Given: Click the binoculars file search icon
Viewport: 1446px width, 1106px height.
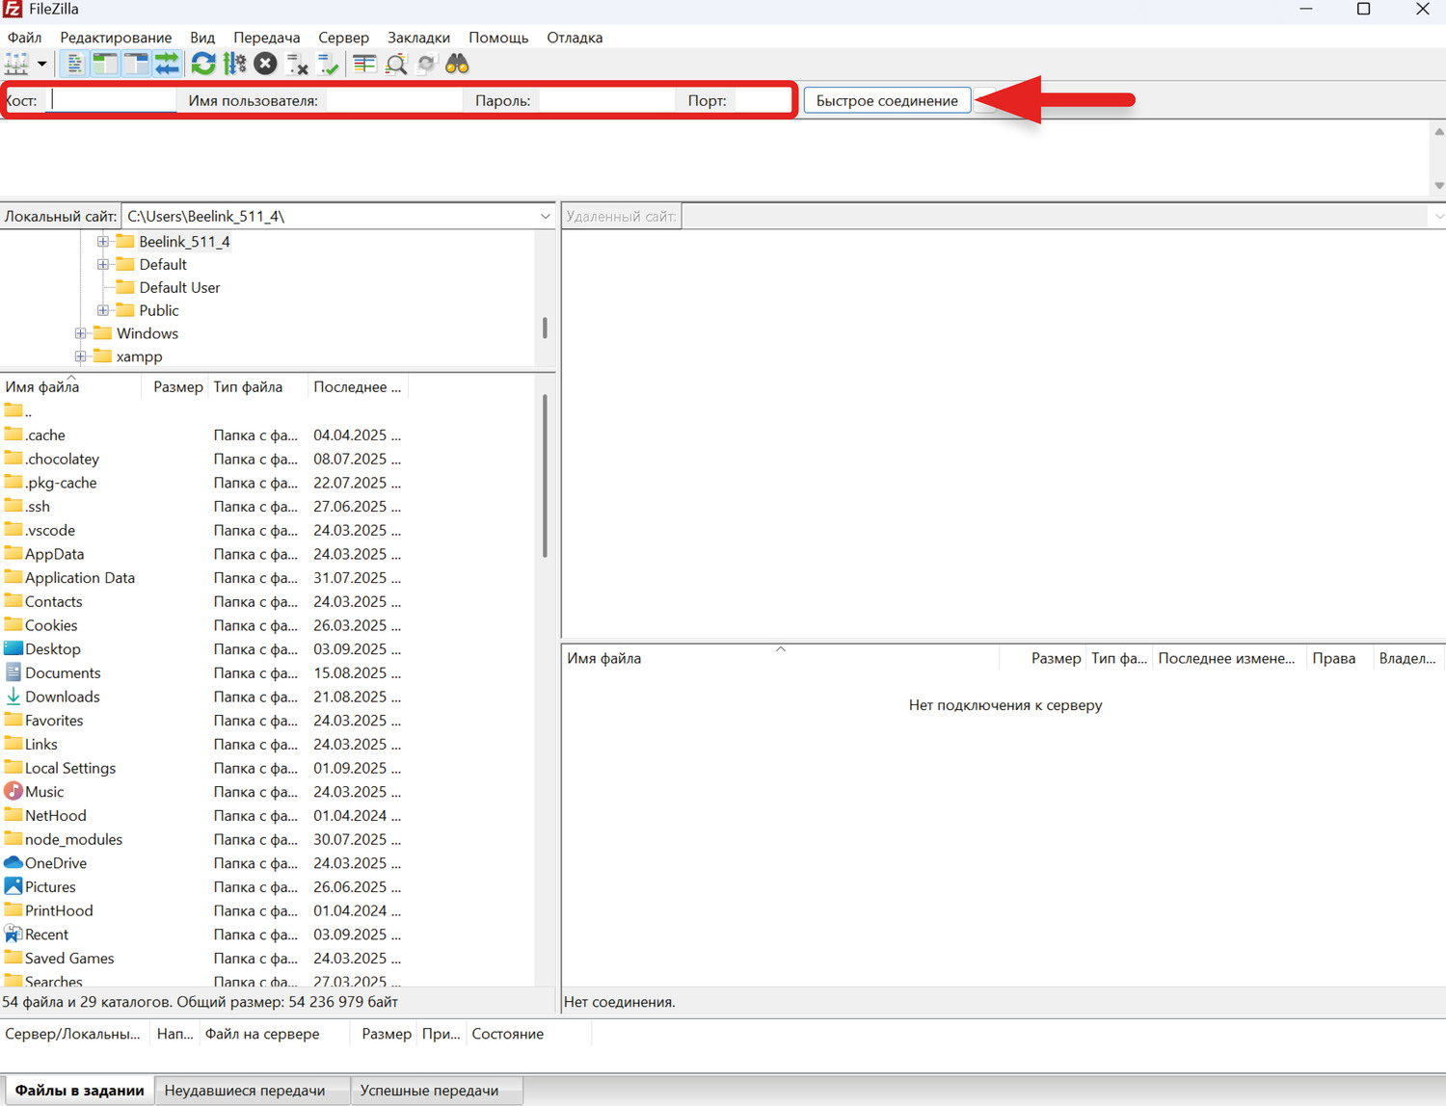Looking at the screenshot, I should pyautogui.click(x=457, y=65).
